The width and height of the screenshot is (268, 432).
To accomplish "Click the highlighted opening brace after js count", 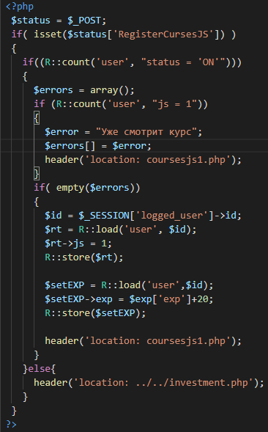I will [x=37, y=118].
